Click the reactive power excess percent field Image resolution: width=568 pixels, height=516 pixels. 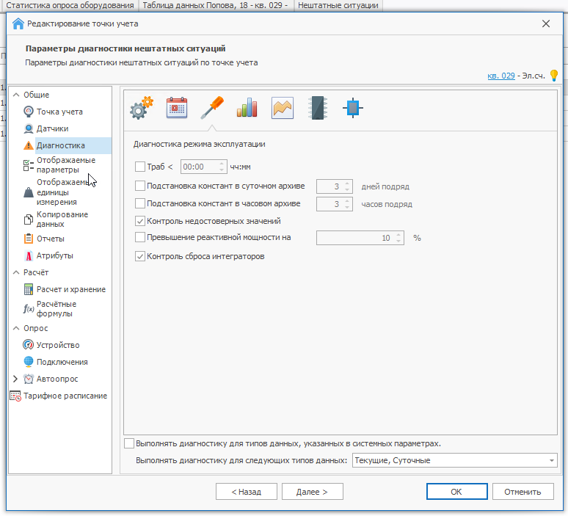tap(355, 238)
